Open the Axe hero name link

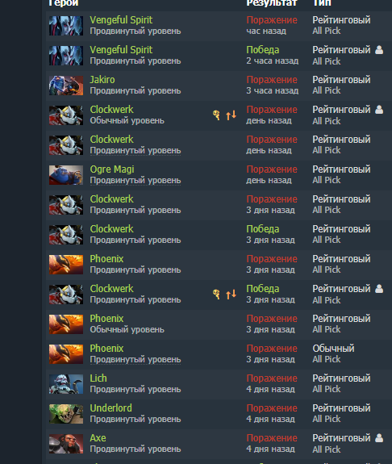coord(98,438)
